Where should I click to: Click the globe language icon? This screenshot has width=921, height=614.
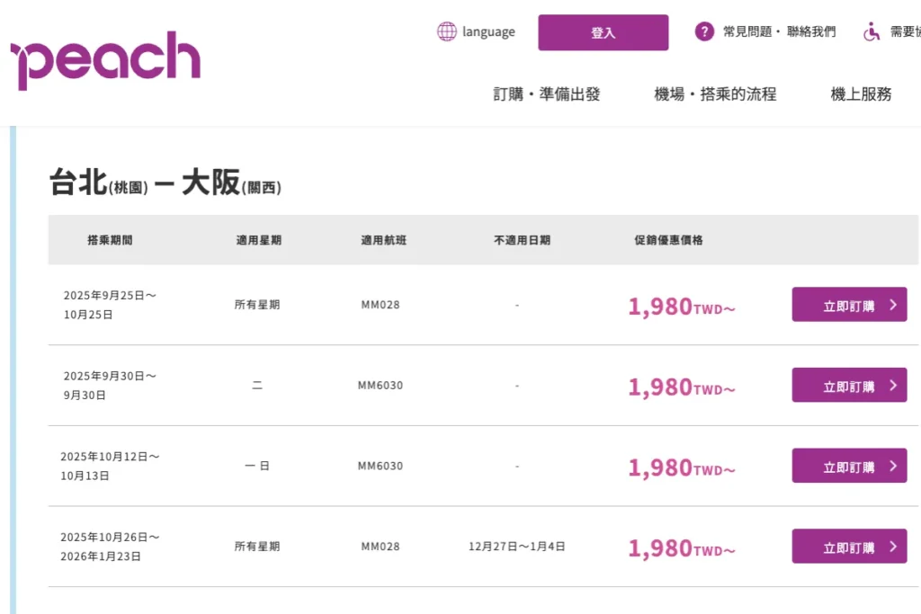(446, 31)
